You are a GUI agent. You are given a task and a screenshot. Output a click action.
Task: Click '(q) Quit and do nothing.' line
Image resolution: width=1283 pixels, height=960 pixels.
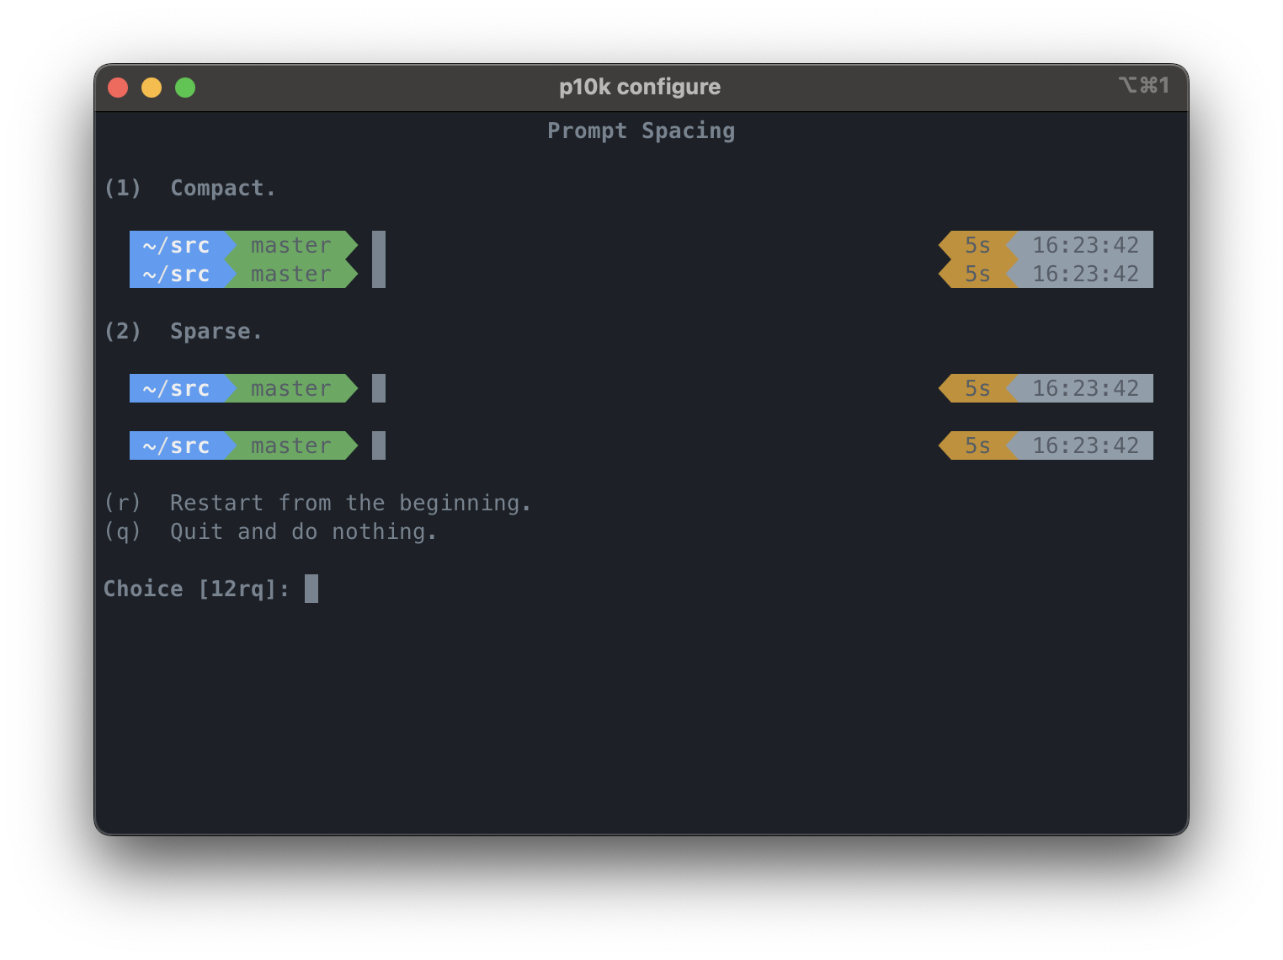270,531
